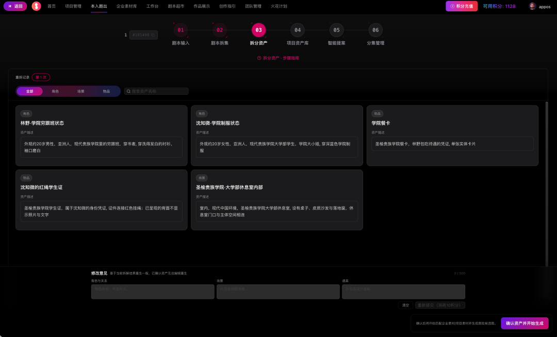Copy the project ID #181498

pos(153,35)
